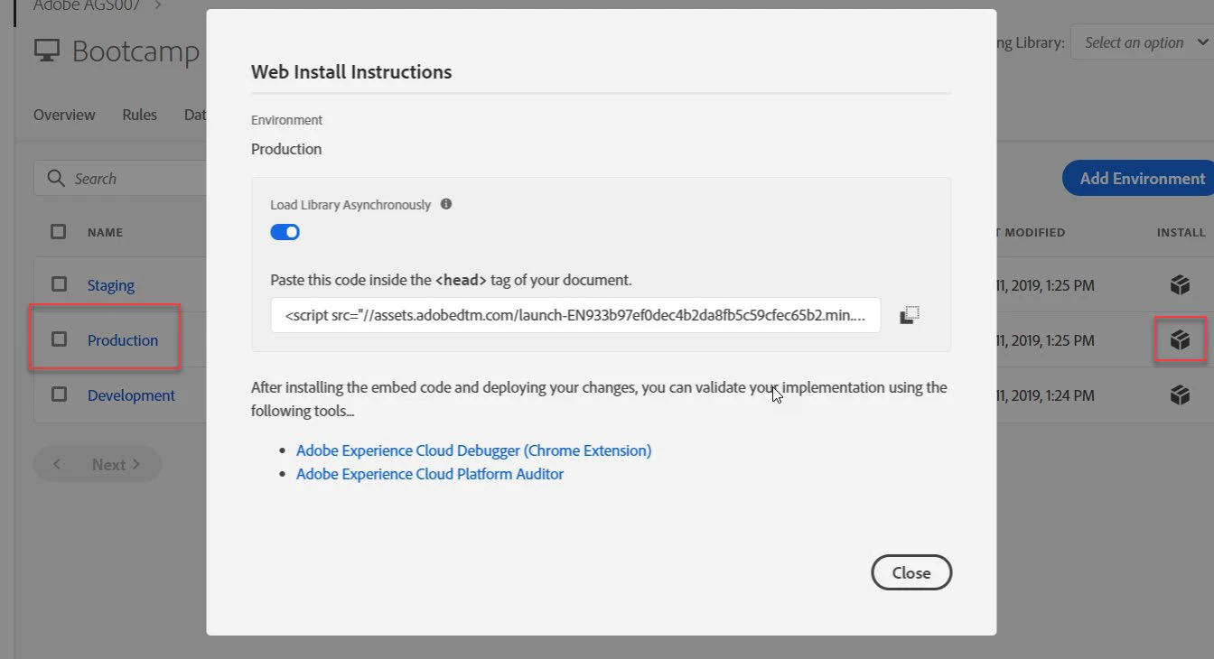Tick the select-all checkbox by NAME
The width and height of the screenshot is (1214, 659).
coord(59,232)
